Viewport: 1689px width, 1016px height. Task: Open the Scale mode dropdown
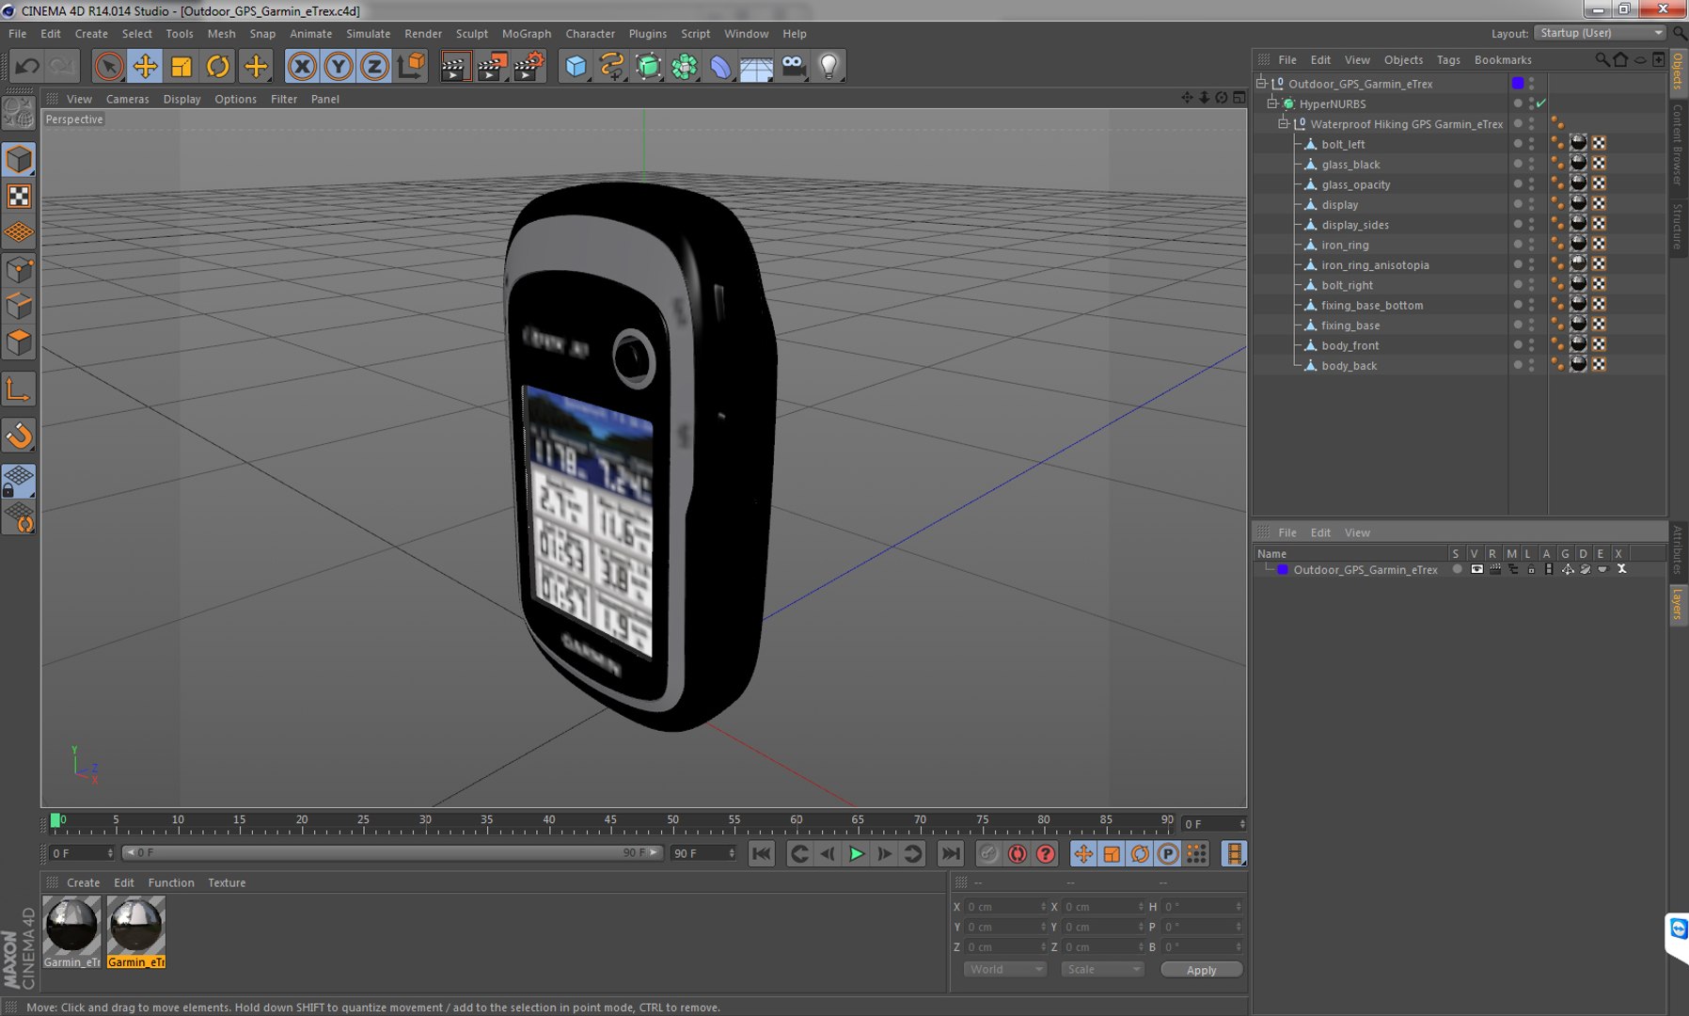tap(1102, 969)
